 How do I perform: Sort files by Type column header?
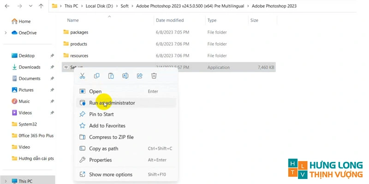tap(212, 20)
